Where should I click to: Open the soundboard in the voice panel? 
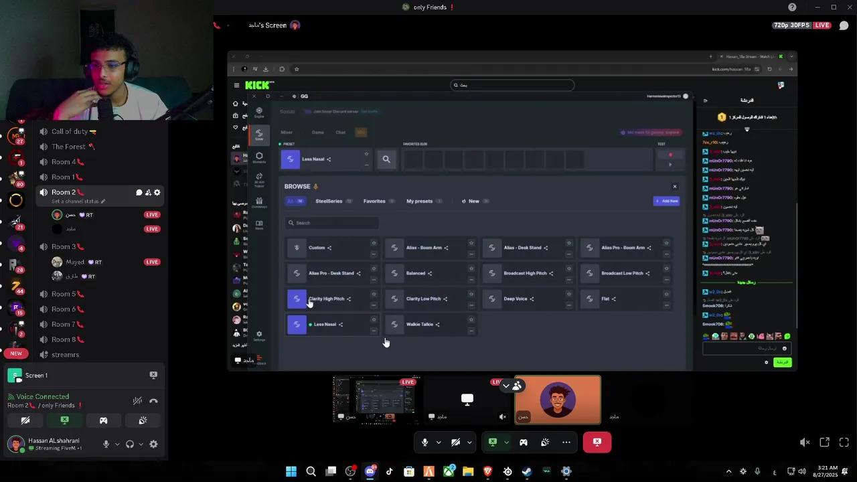pos(143,421)
